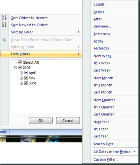140x165 pixels.
Task: Click the OK button
Action: (x=41, y=120)
